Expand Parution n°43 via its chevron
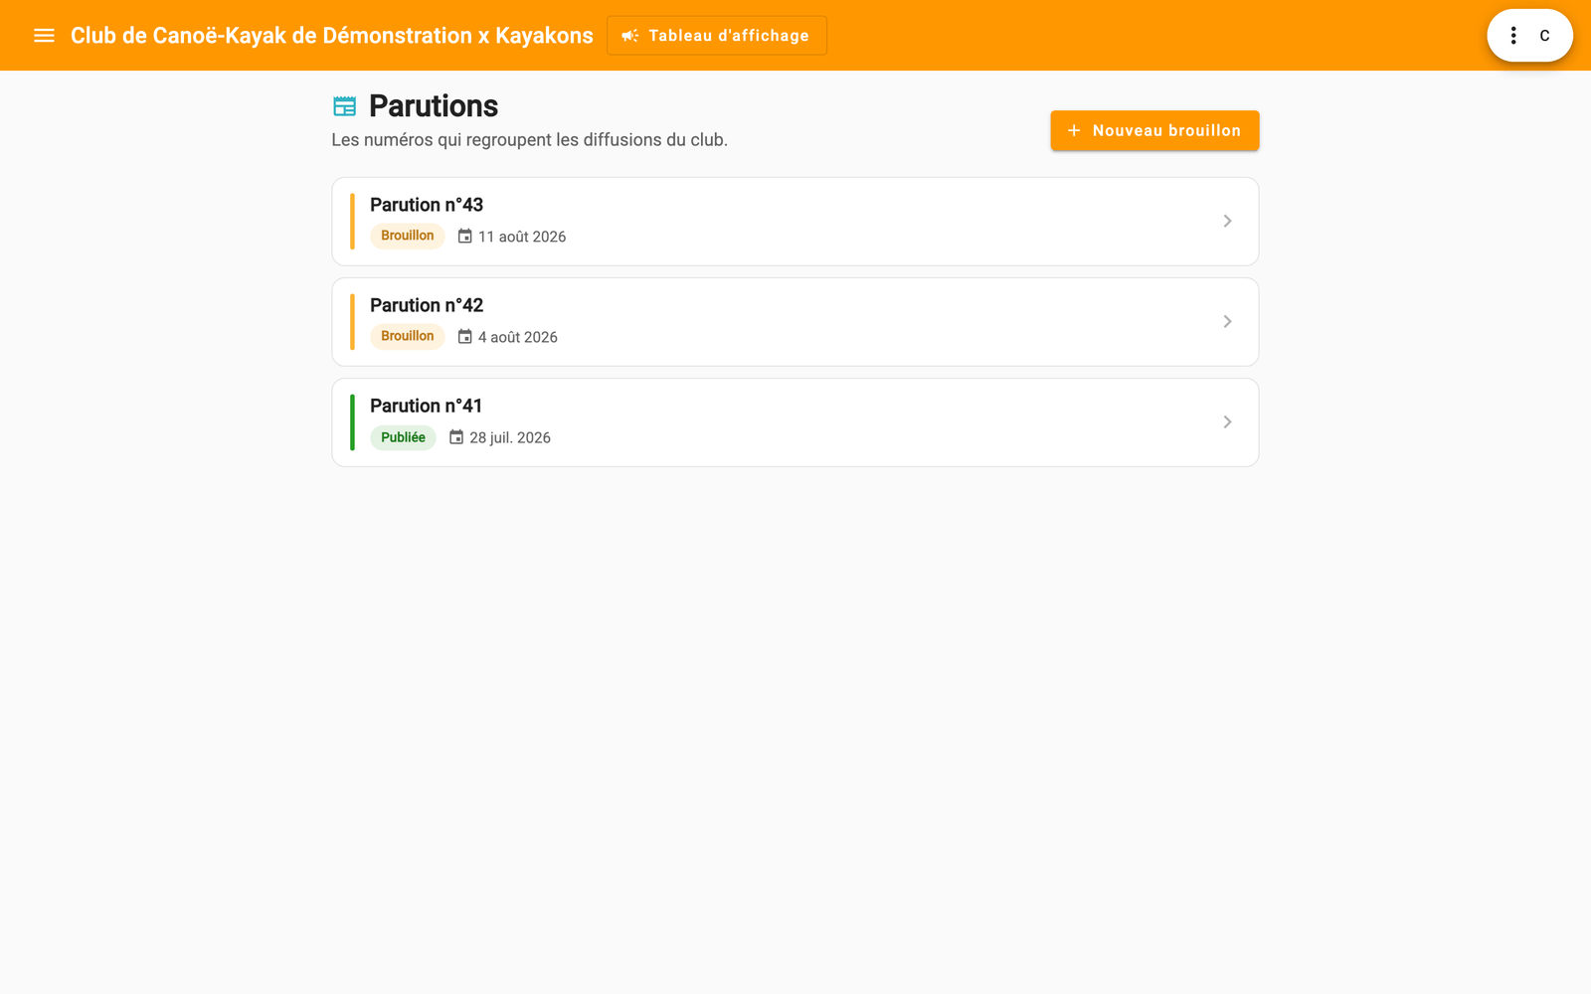This screenshot has height=994, width=1591. tap(1227, 221)
